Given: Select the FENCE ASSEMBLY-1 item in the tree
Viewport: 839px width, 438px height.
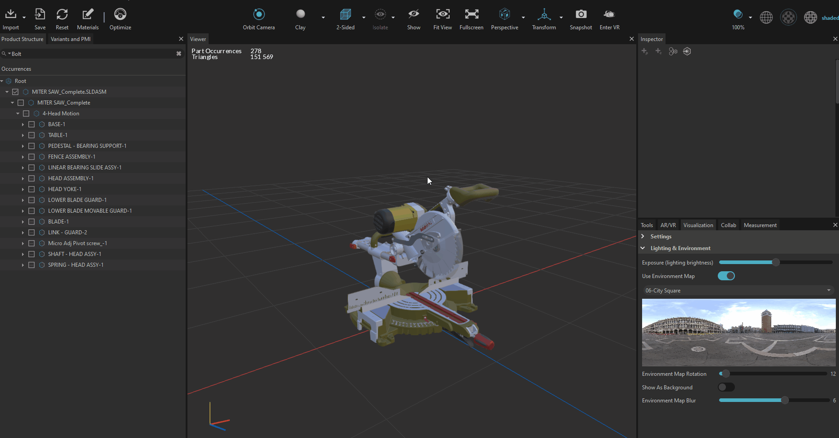Looking at the screenshot, I should tap(72, 157).
